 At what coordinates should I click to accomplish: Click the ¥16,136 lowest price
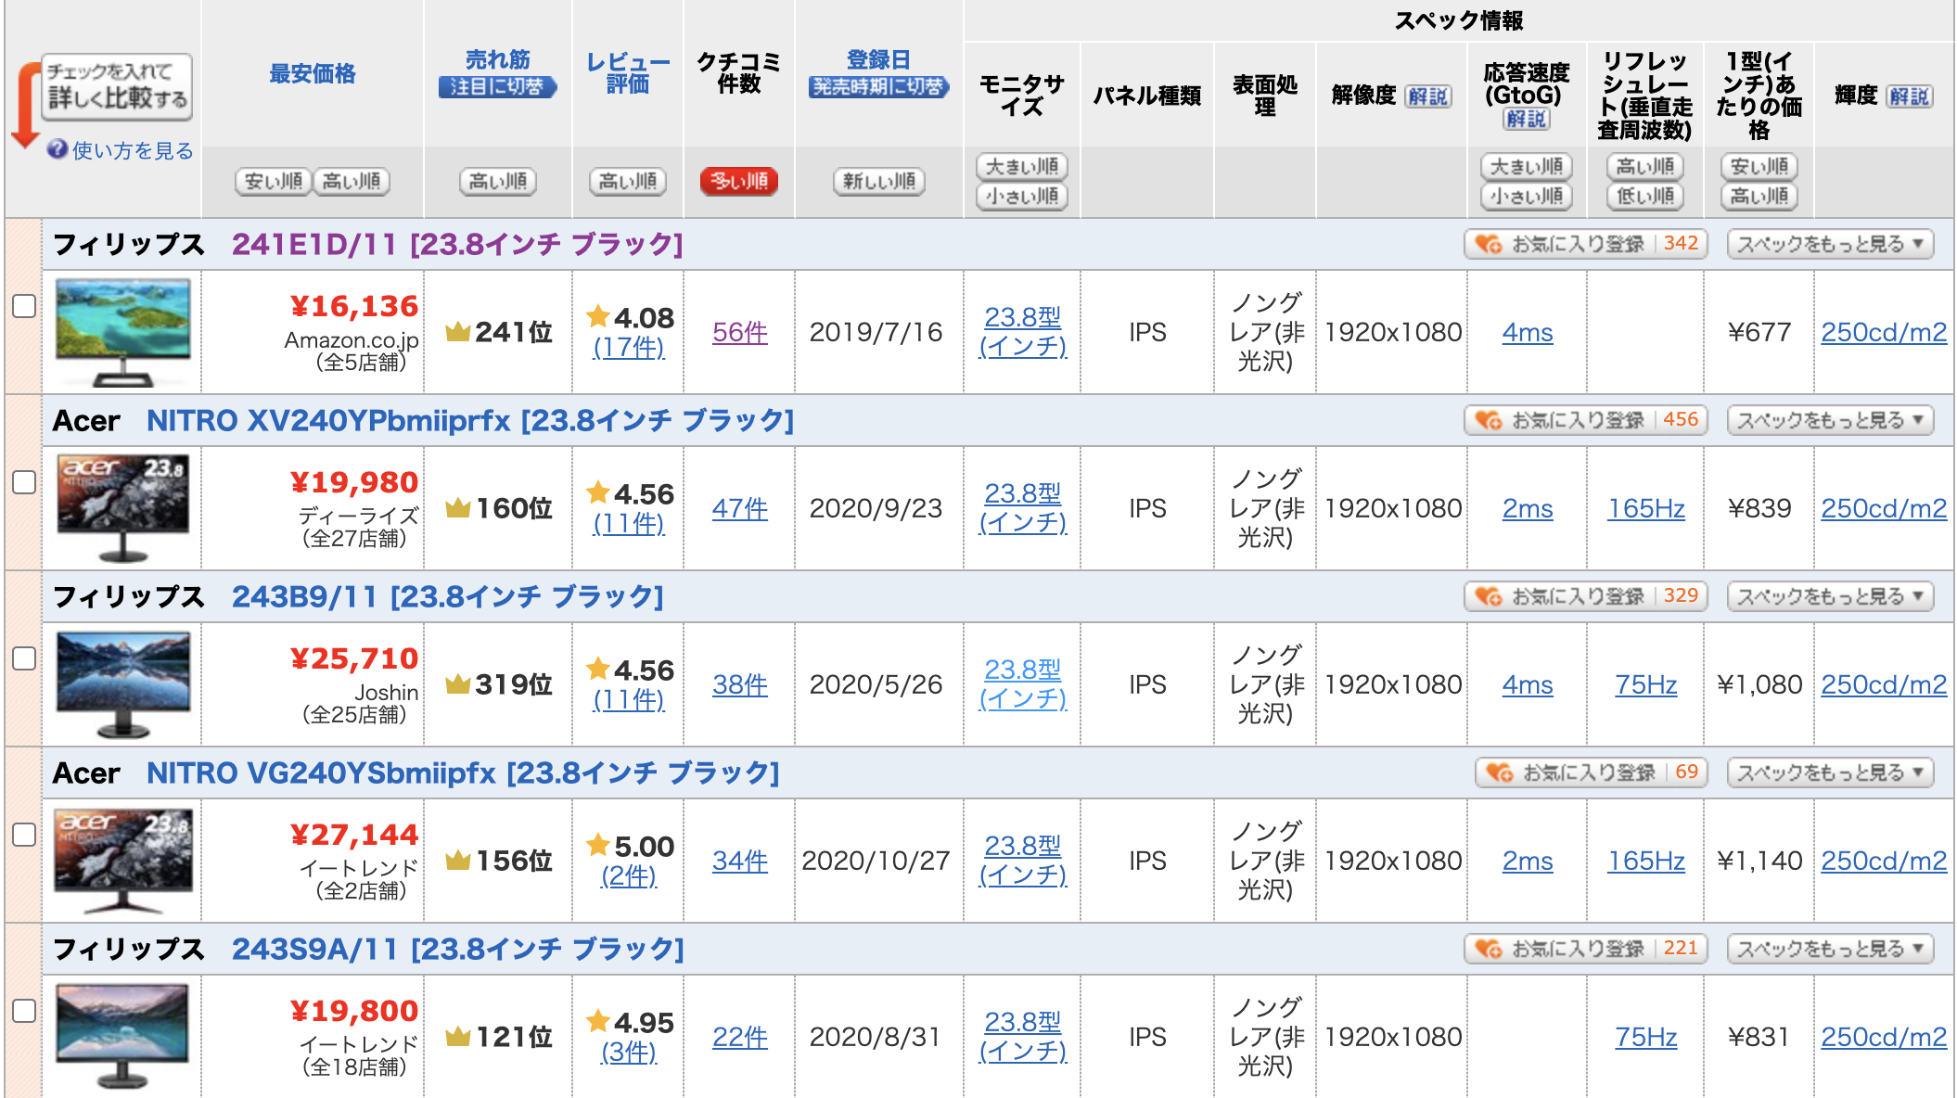click(x=354, y=306)
